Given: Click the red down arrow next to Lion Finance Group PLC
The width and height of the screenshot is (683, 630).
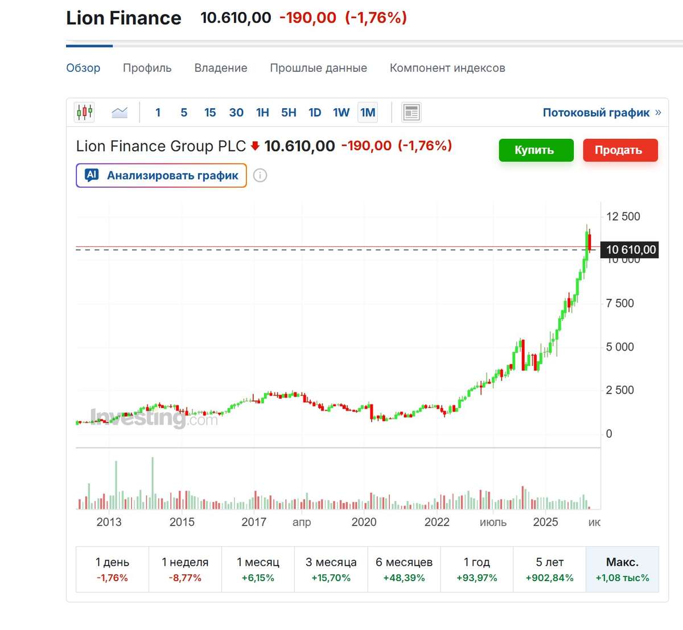Looking at the screenshot, I should 255,146.
